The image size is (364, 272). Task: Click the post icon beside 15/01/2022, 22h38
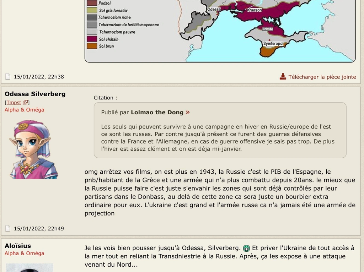(x=8, y=76)
